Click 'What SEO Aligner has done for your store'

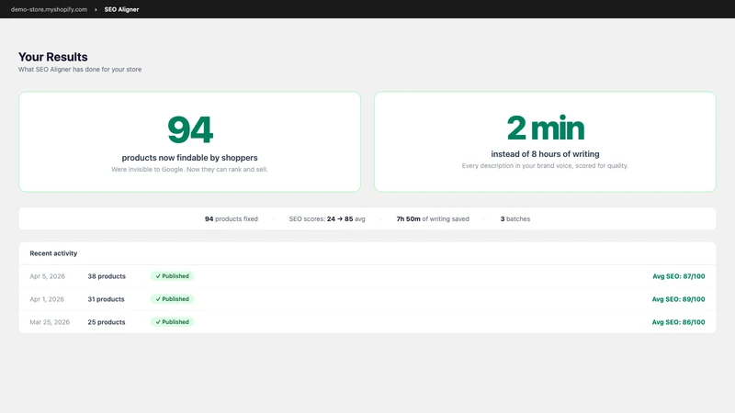80,70
